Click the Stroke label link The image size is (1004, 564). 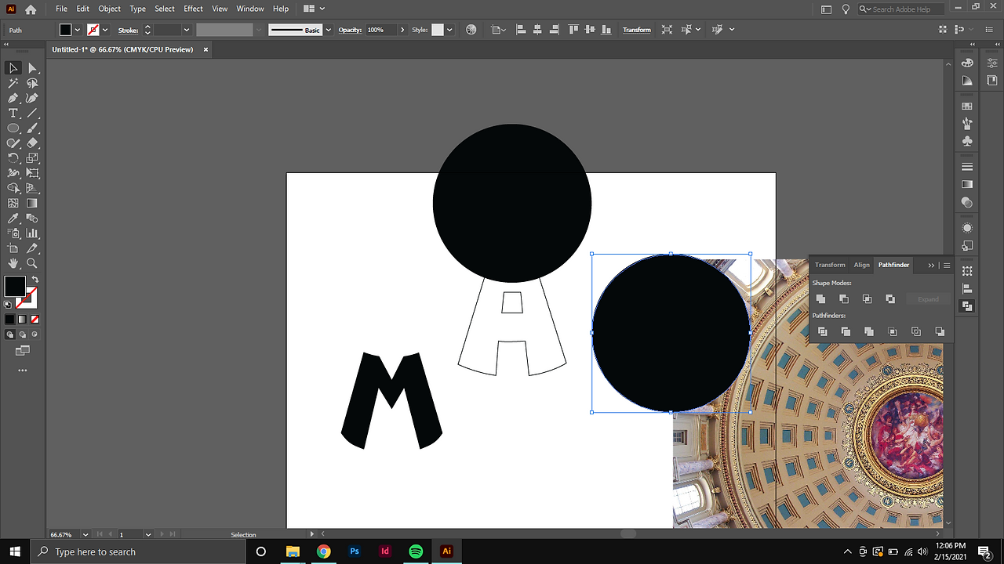coord(128,30)
